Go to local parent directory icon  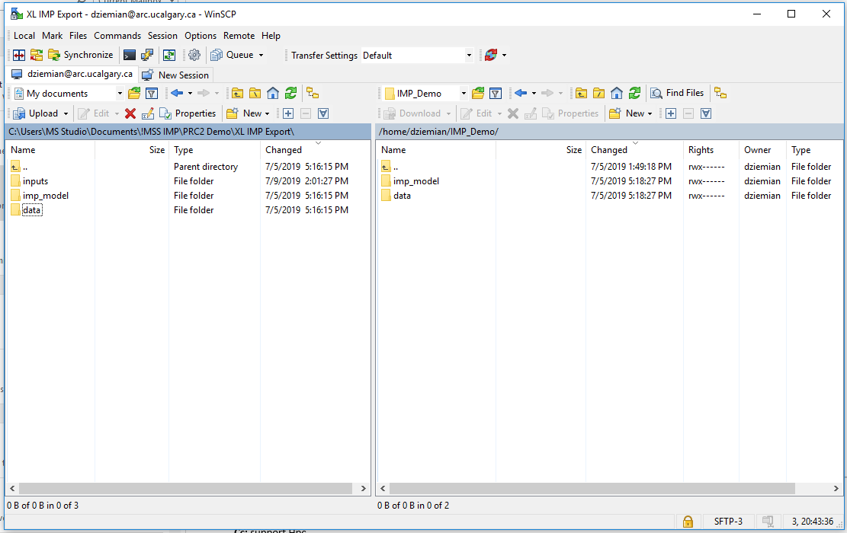click(x=238, y=94)
